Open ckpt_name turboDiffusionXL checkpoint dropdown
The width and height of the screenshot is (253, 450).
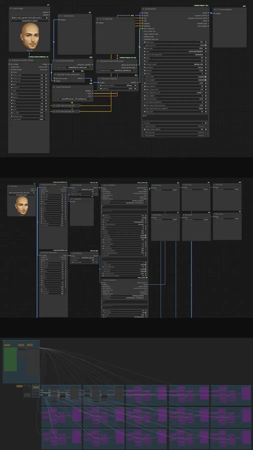[x=73, y=99]
